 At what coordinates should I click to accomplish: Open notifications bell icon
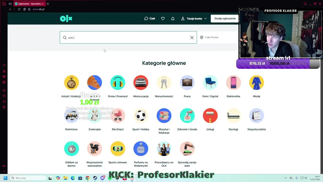pyautogui.click(x=173, y=18)
